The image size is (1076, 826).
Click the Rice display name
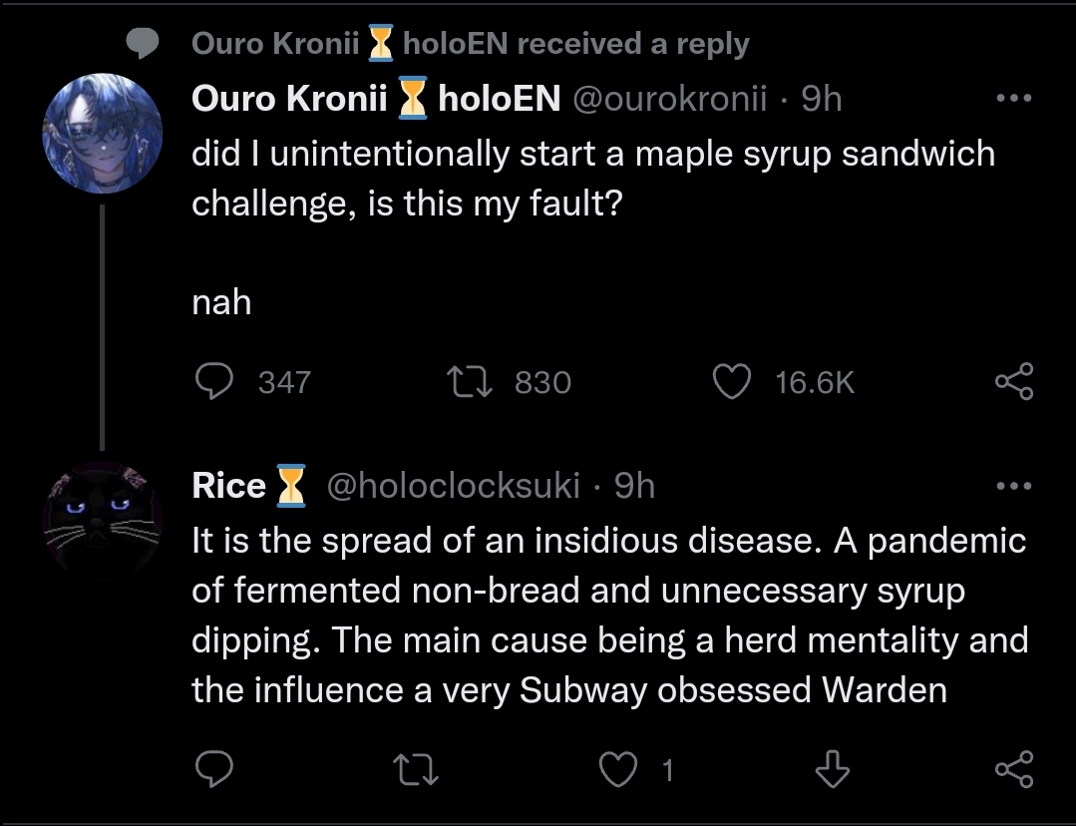(228, 486)
